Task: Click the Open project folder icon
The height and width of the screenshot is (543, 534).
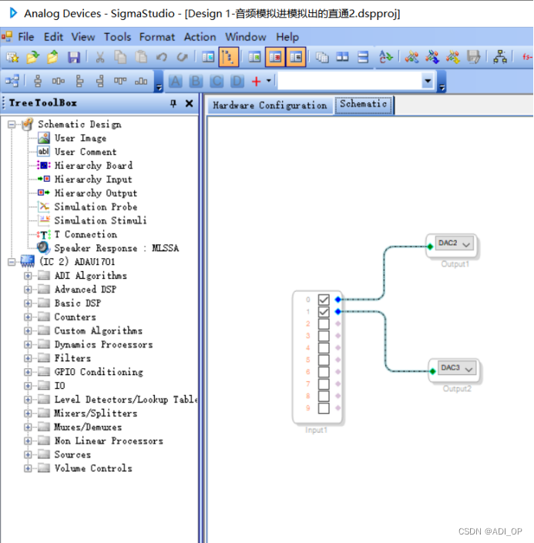Action: (x=32, y=57)
